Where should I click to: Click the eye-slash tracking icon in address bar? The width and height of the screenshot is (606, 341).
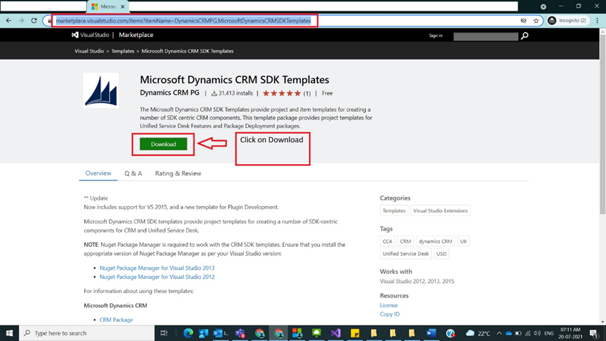point(523,21)
